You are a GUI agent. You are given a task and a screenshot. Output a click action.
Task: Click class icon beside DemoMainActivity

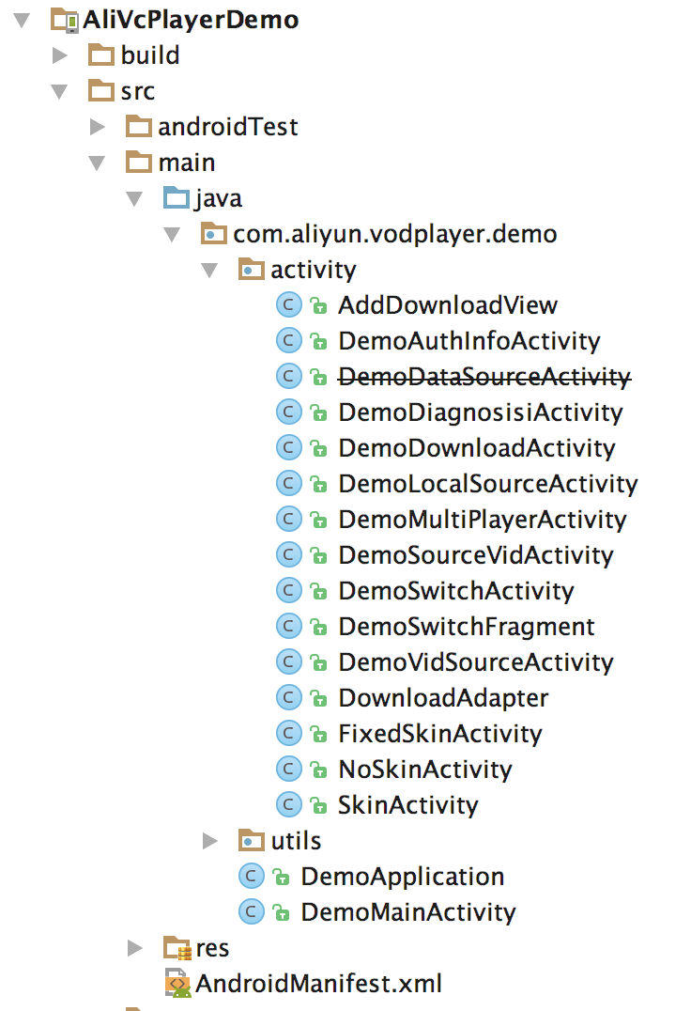pyautogui.click(x=252, y=911)
